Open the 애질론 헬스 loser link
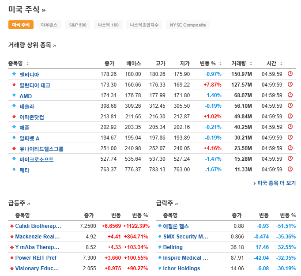 [176, 226]
